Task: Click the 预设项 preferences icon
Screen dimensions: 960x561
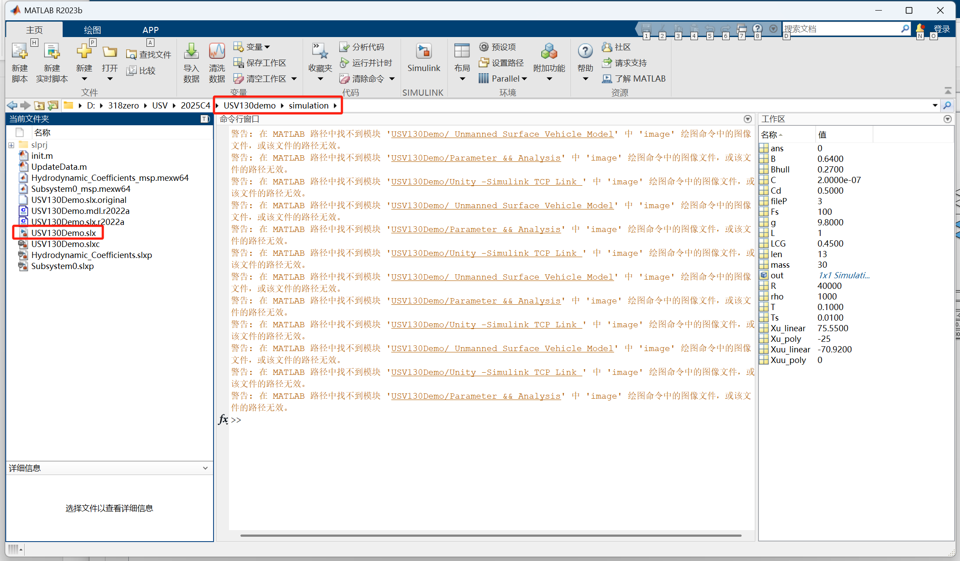Action: point(497,46)
